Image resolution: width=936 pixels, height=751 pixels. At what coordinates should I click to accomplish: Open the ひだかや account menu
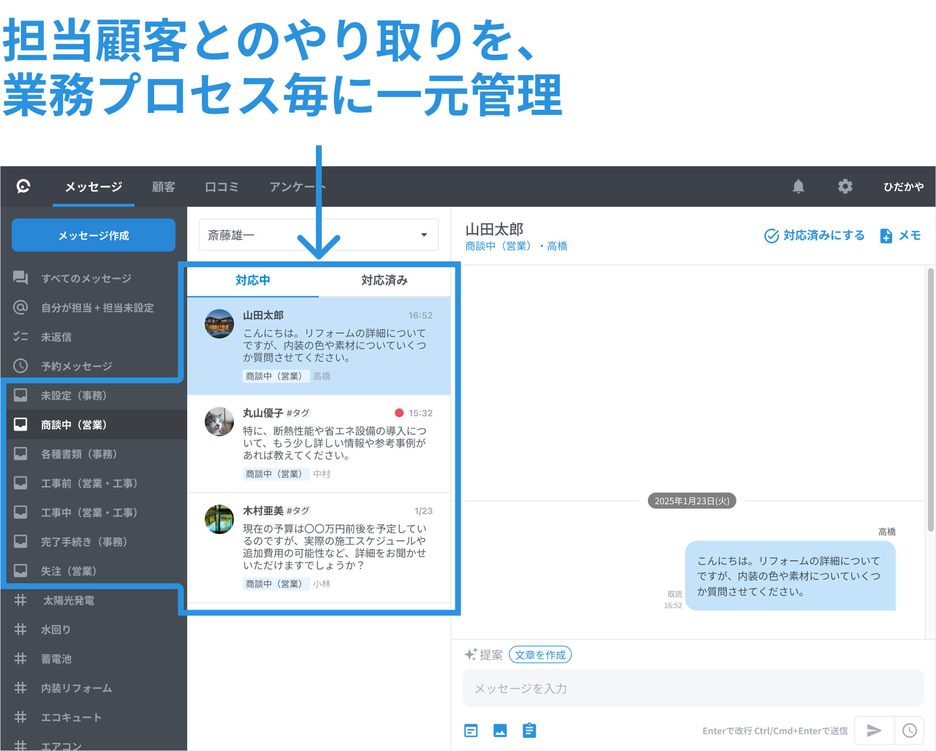pyautogui.click(x=903, y=187)
